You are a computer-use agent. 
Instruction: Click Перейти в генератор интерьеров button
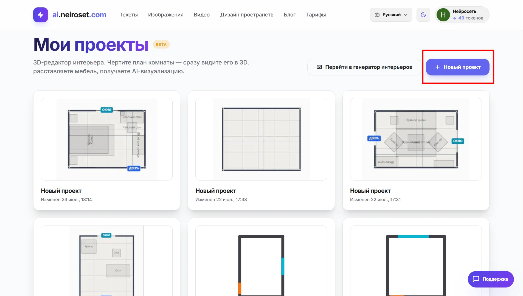364,67
